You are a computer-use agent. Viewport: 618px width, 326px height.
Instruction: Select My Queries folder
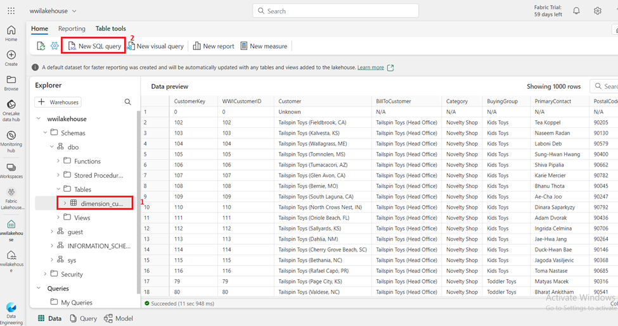[x=72, y=303]
